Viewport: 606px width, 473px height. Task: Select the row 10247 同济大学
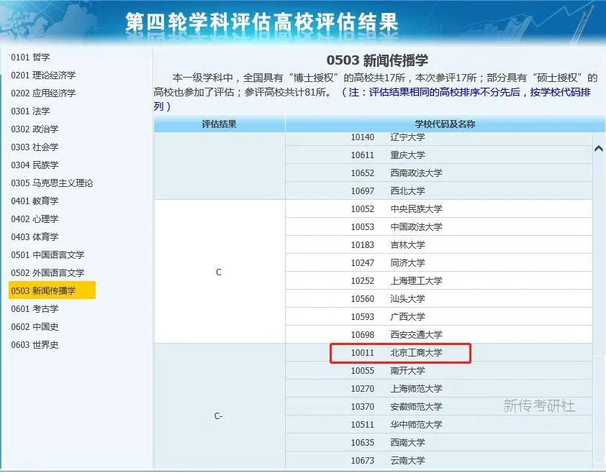coord(438,262)
